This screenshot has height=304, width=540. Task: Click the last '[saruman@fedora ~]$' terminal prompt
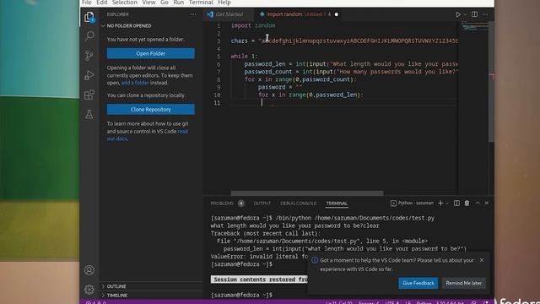[241, 295]
